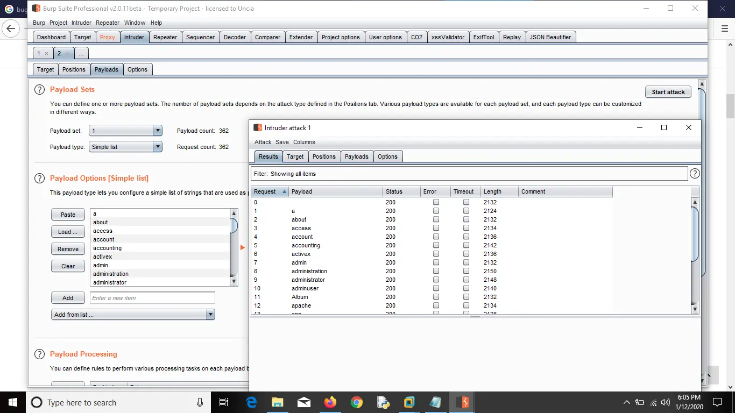Click the Payload Processing help icon
735x413 pixels.
pyautogui.click(x=39, y=354)
